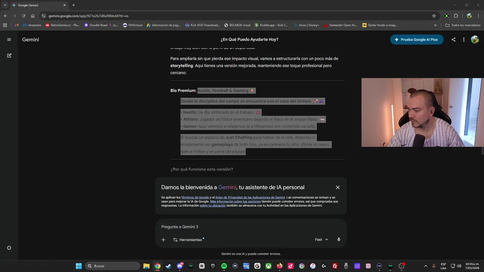This screenshot has height=272, width=484.
Task: Start a new chat with the pencil icon
Action: 9,56
